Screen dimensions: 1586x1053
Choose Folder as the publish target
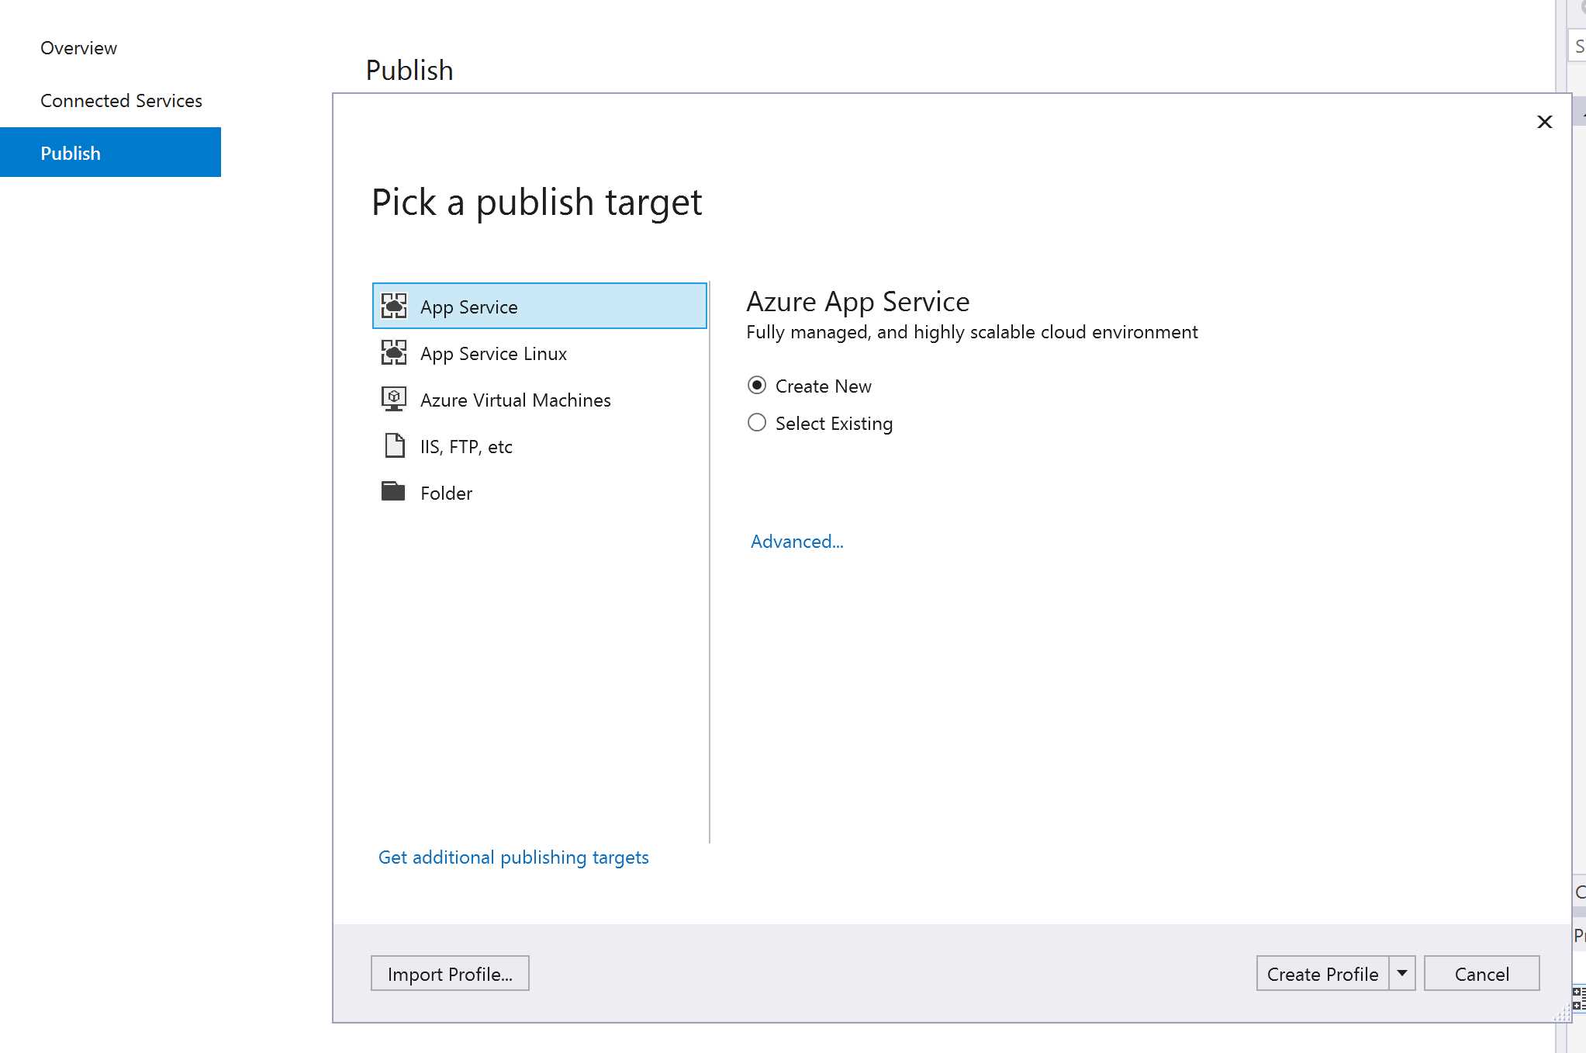pos(446,492)
